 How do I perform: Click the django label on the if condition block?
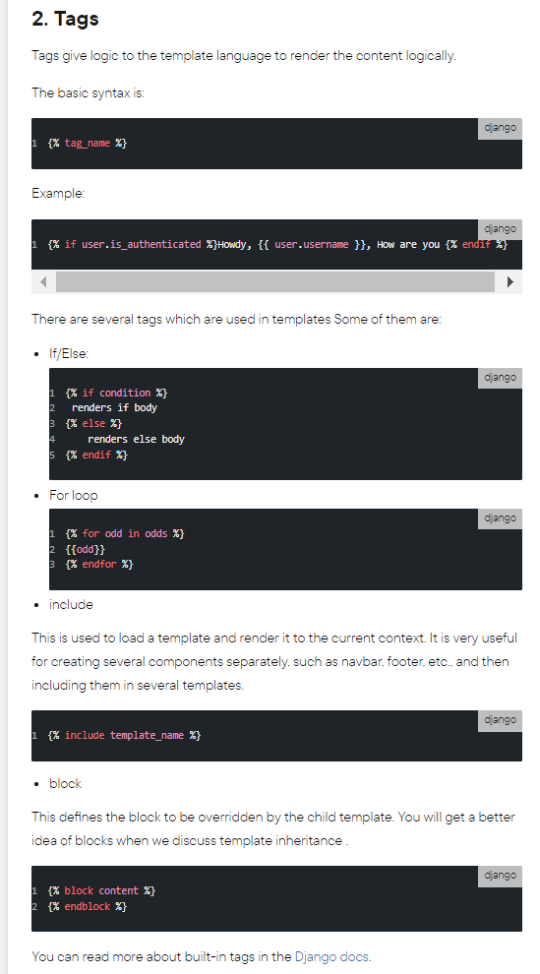[x=500, y=378]
